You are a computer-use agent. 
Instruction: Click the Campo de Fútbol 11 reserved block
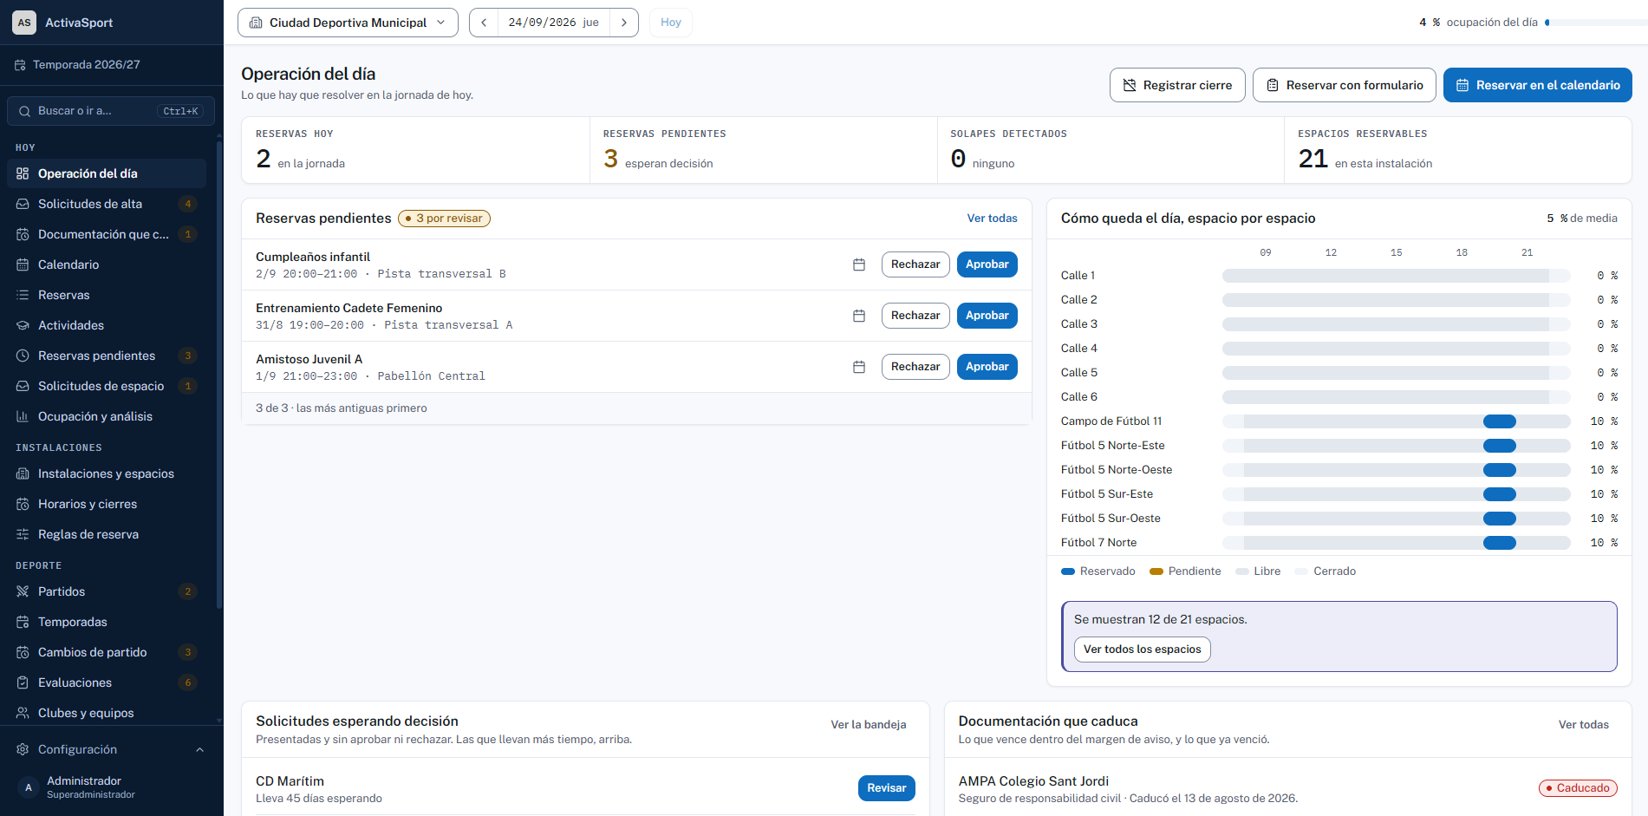[1500, 421]
